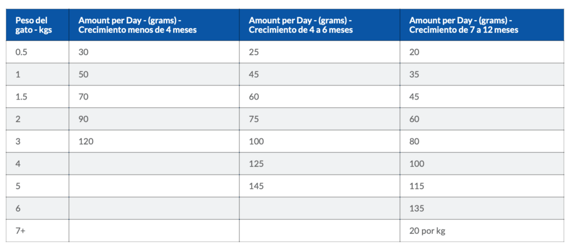This screenshot has width=574, height=250.
Task: Select the 'Crecimiento de 7 a 12 meses' header
Action: point(482,25)
